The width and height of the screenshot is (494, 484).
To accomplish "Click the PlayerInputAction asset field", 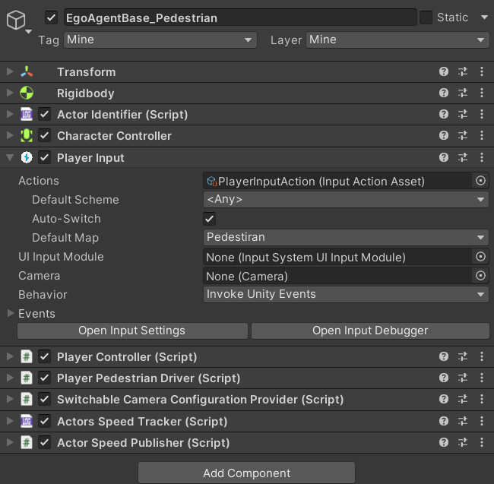I will 337,181.
